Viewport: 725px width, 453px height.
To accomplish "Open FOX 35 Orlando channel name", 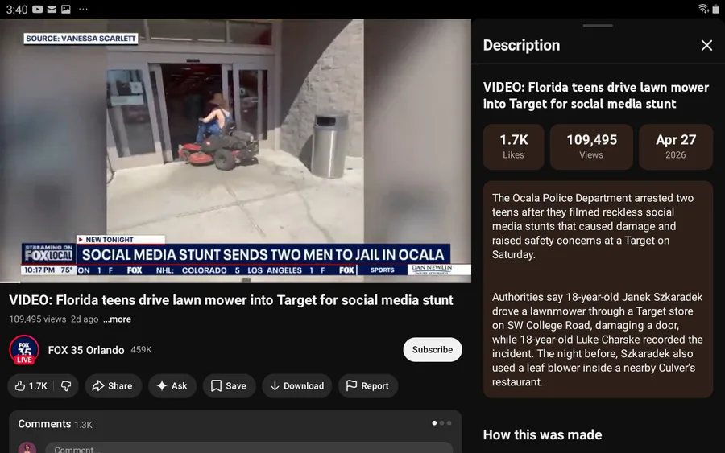I will tap(86, 350).
